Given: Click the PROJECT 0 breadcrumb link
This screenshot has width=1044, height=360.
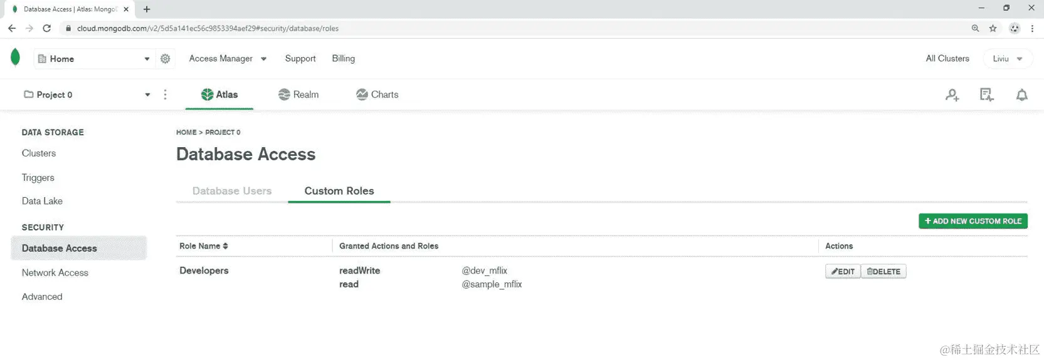Looking at the screenshot, I should pos(223,132).
